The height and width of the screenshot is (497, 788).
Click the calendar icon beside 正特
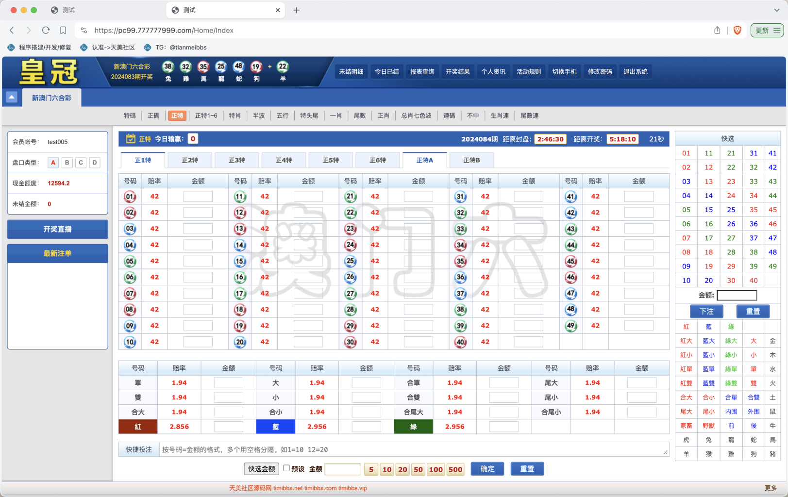point(130,139)
